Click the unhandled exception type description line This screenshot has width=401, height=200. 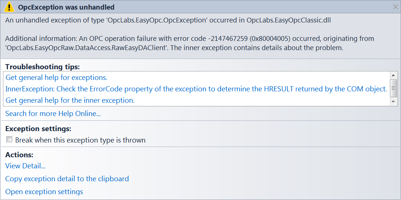[x=168, y=20]
